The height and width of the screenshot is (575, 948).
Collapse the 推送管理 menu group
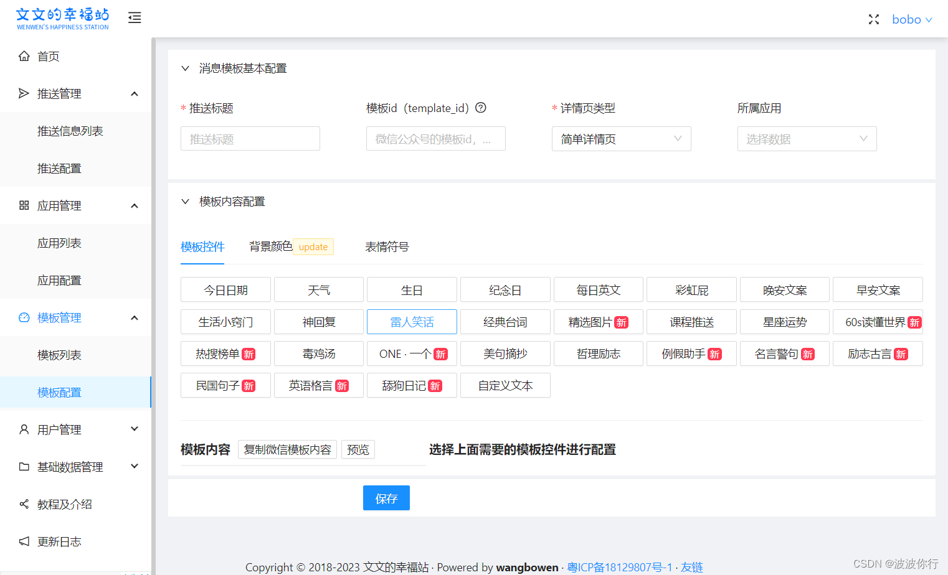point(135,93)
